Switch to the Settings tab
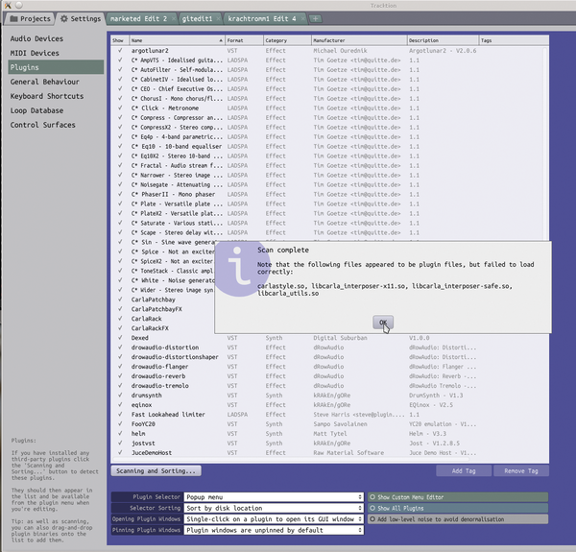Image resolution: width=576 pixels, height=552 pixels. pyautogui.click(x=81, y=19)
